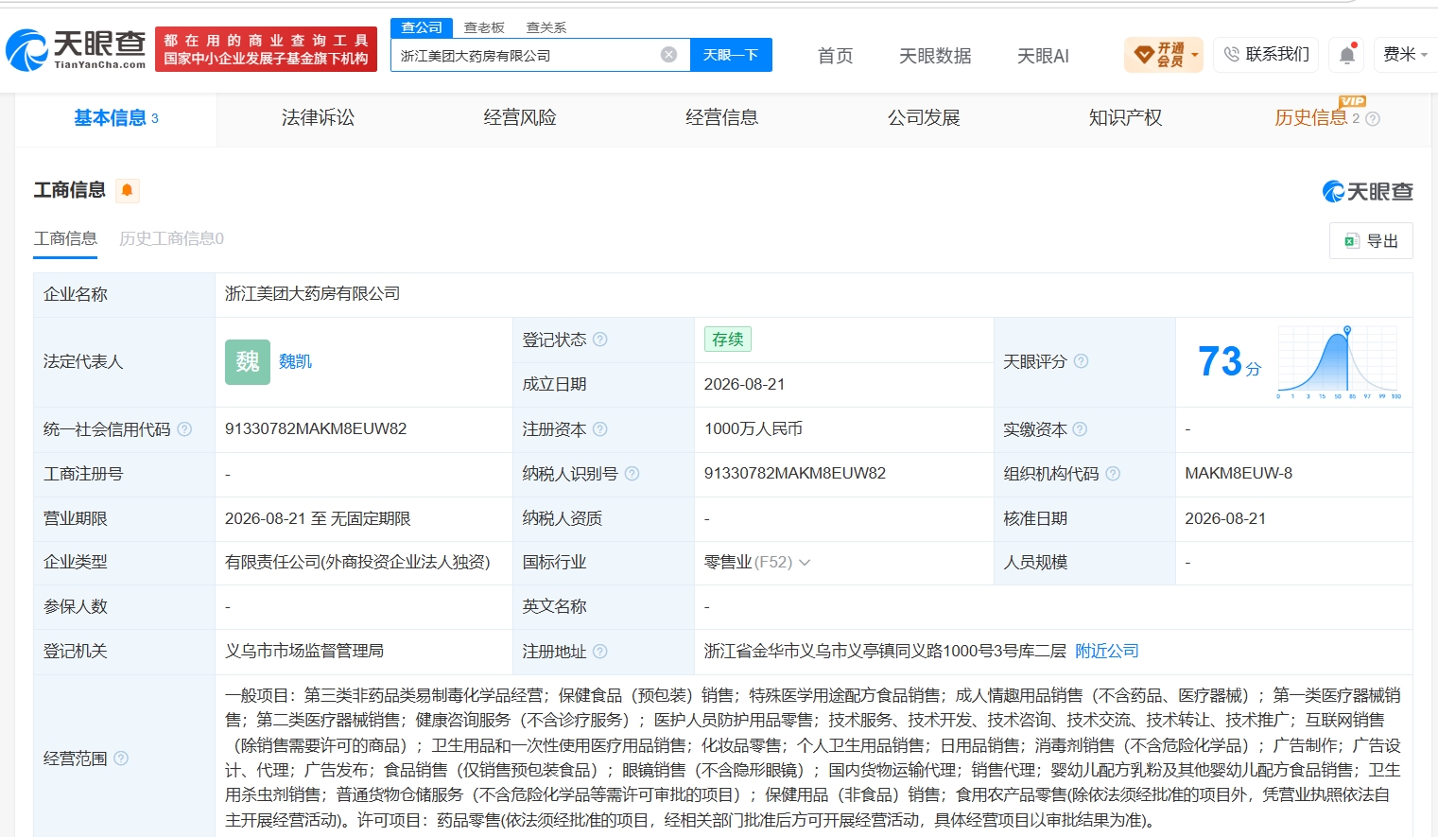
Task: Open the 天眼数据 nav link
Action: click(935, 56)
